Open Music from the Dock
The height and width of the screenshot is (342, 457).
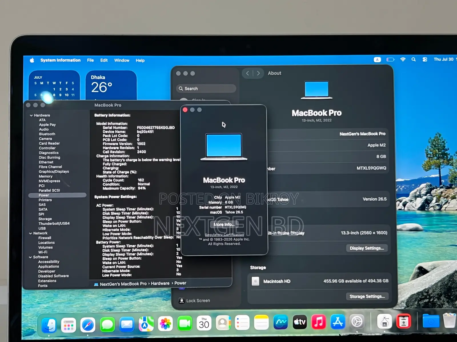click(319, 322)
